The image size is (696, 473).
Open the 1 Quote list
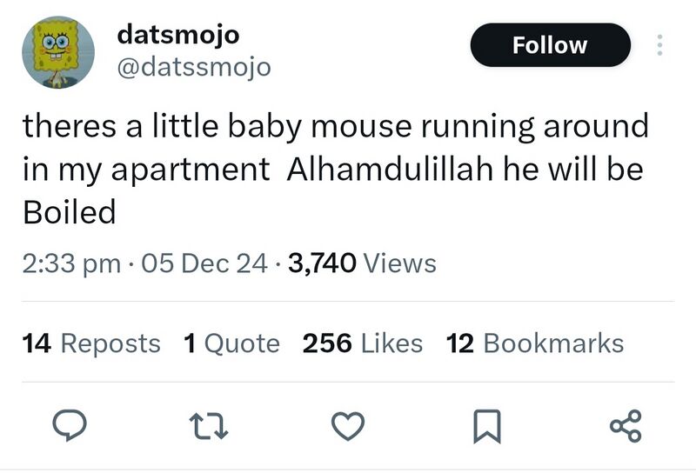[231, 343]
